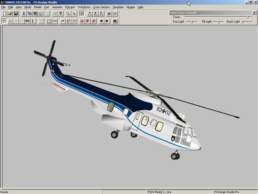Screen dimensions: 258x194
Task: Toggle the grid display icon
Action: tap(82, 13)
